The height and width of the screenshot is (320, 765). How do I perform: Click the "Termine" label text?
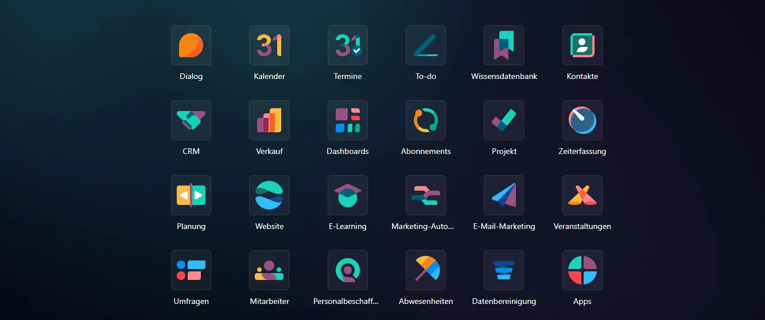pyautogui.click(x=348, y=76)
